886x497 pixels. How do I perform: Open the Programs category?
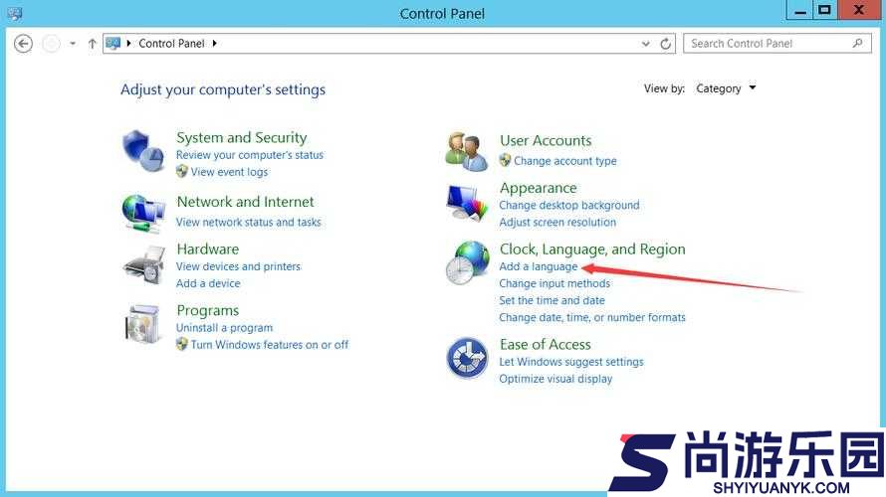click(x=208, y=310)
